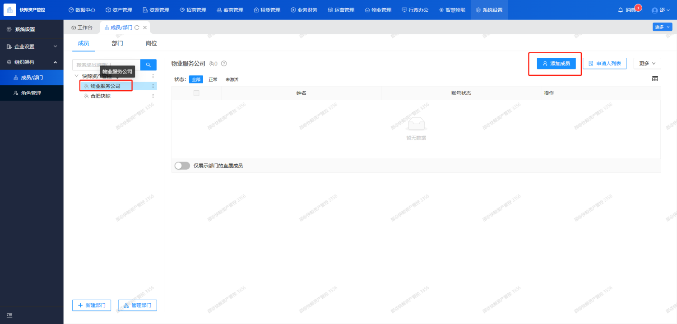Open 招商管理 in top navigation

coord(193,10)
